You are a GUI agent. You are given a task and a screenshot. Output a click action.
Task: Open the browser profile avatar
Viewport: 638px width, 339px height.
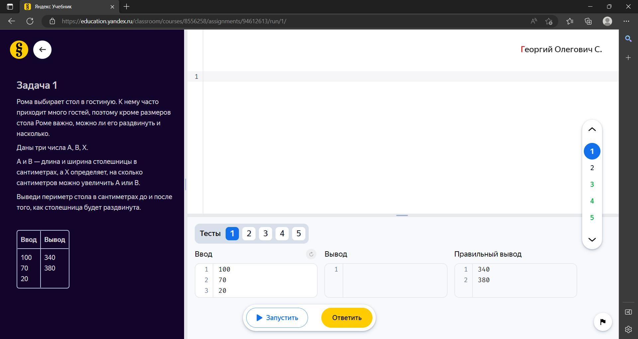607,21
